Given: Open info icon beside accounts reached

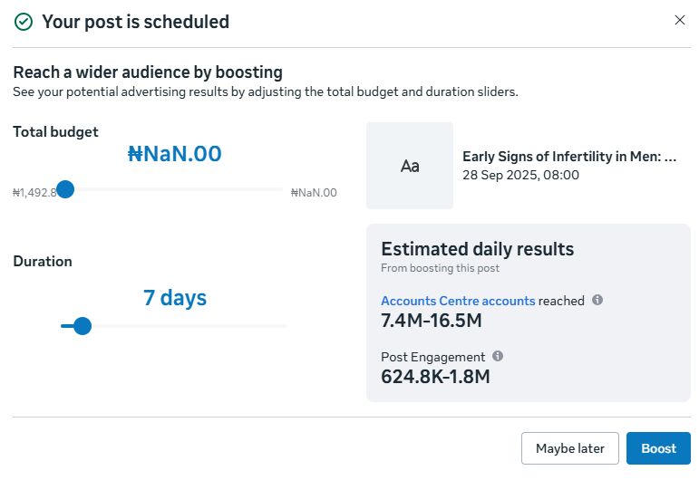Looking at the screenshot, I should (597, 300).
